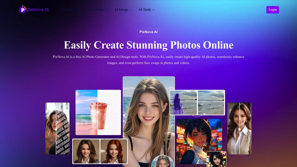This screenshot has height=167, width=297.
Task: Click the Login button
Action: click(272, 10)
